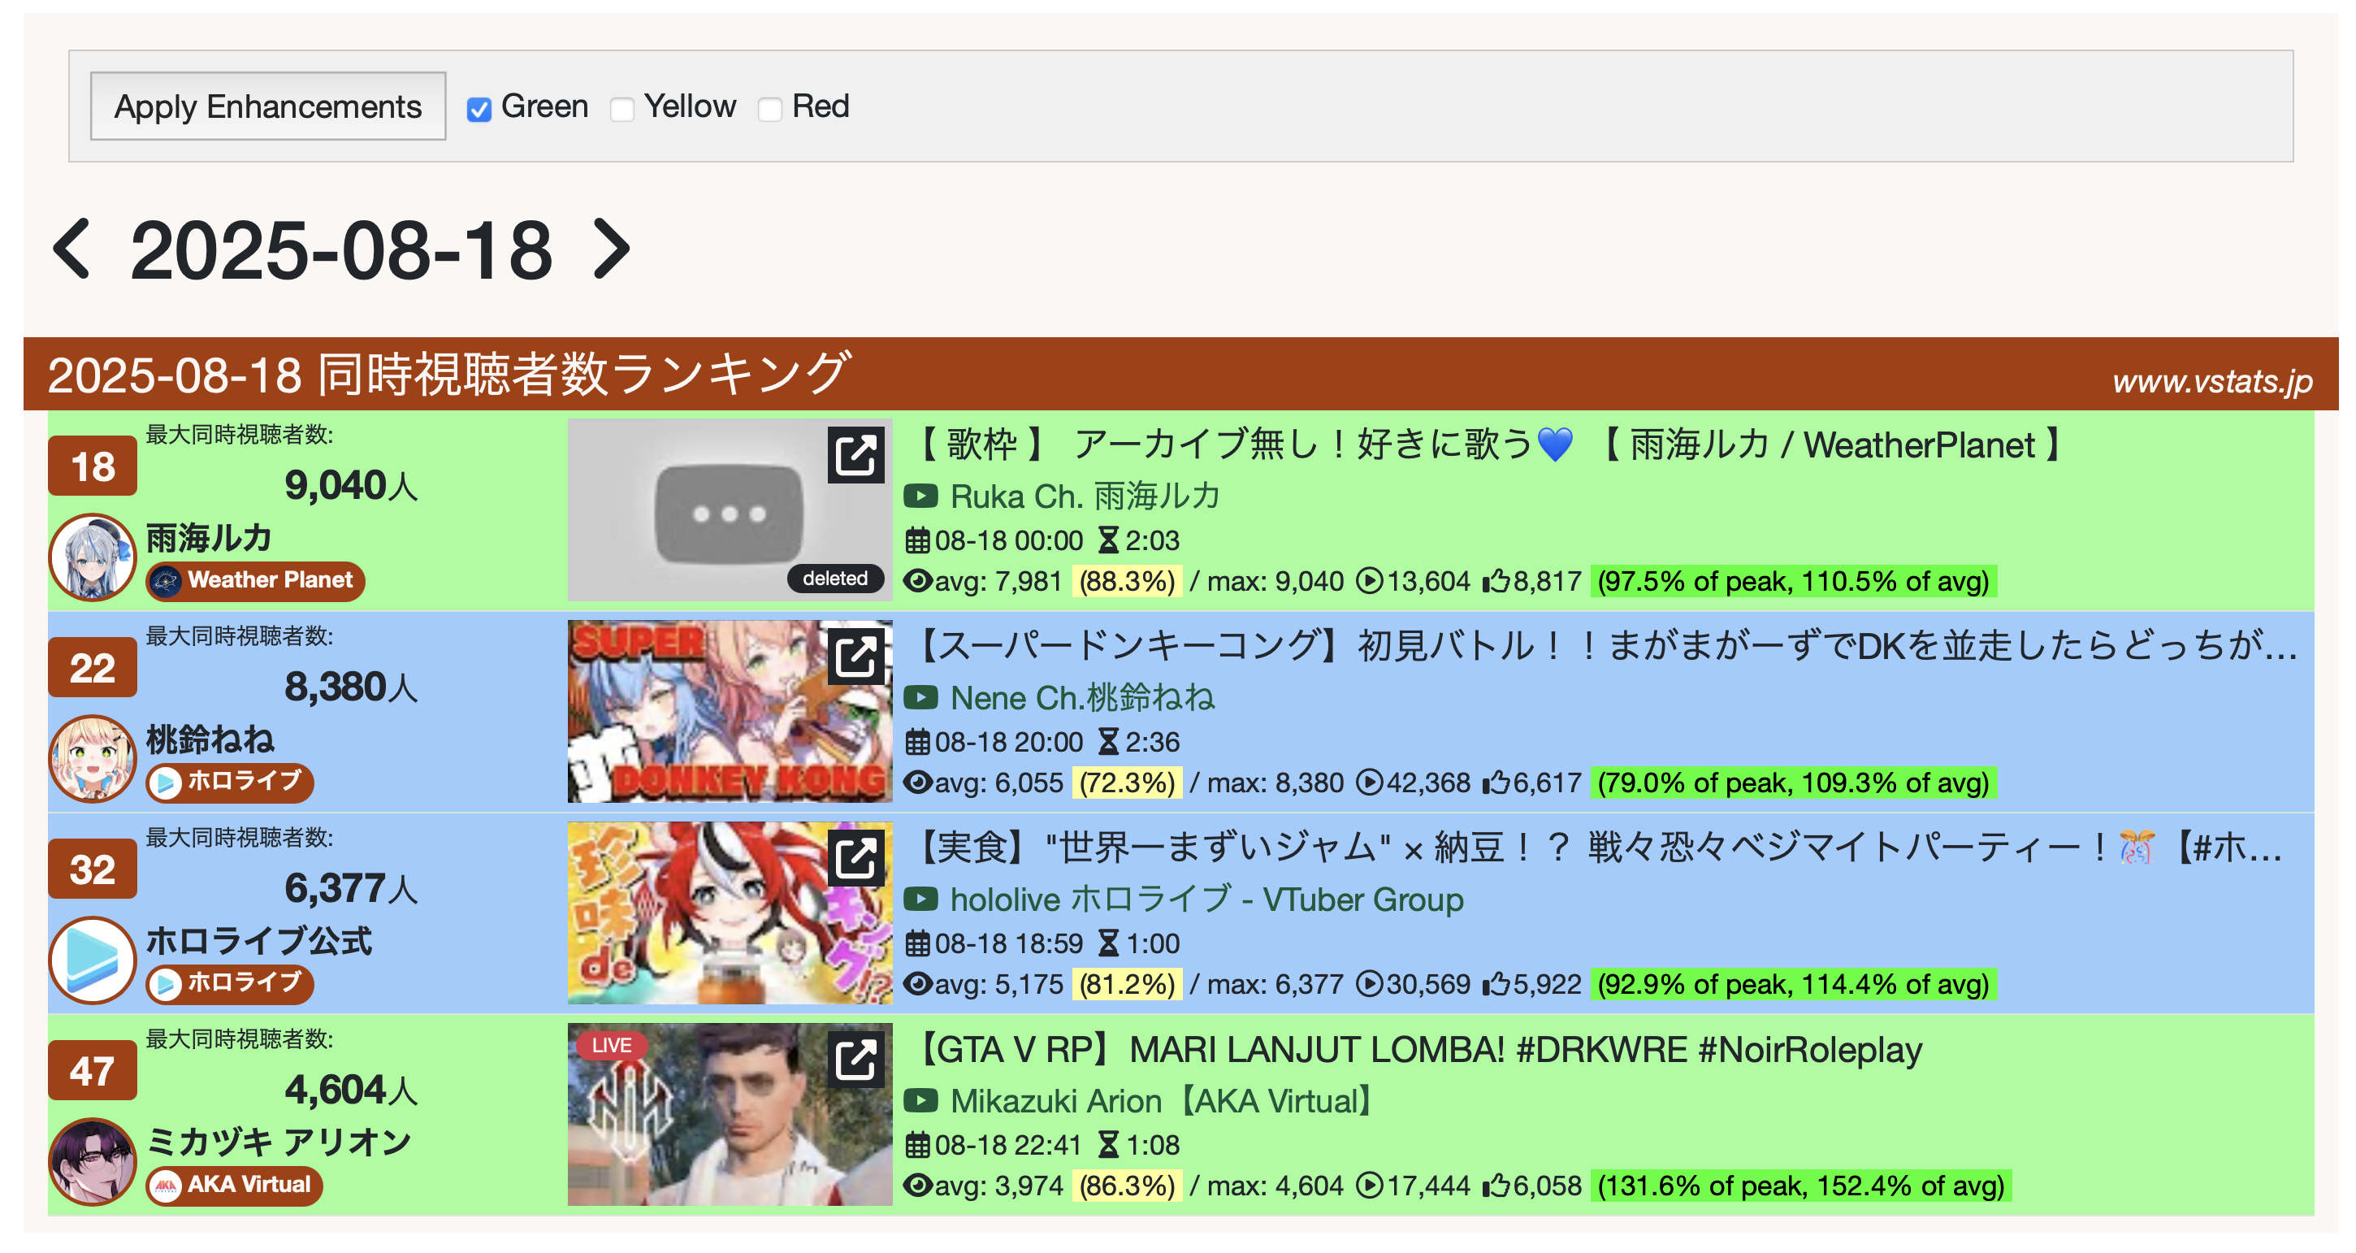2356x1253 pixels.
Task: Uncheck the Green checkbox
Action: coord(479,109)
